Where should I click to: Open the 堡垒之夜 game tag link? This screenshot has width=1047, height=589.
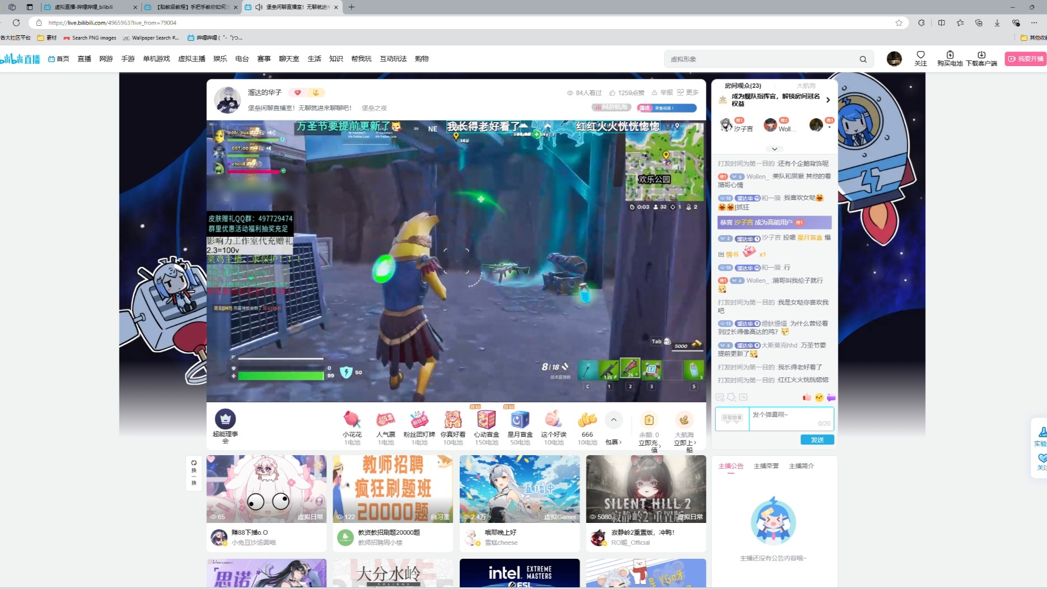tap(374, 108)
